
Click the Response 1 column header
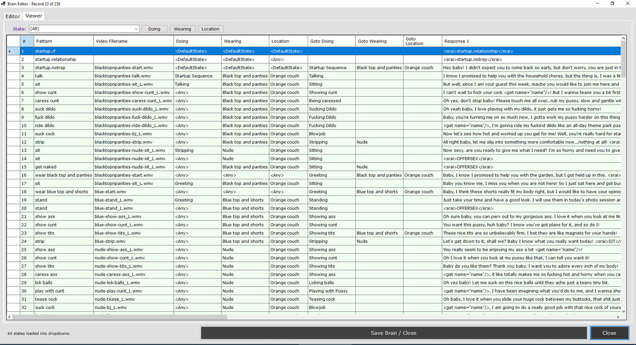[x=531, y=41]
